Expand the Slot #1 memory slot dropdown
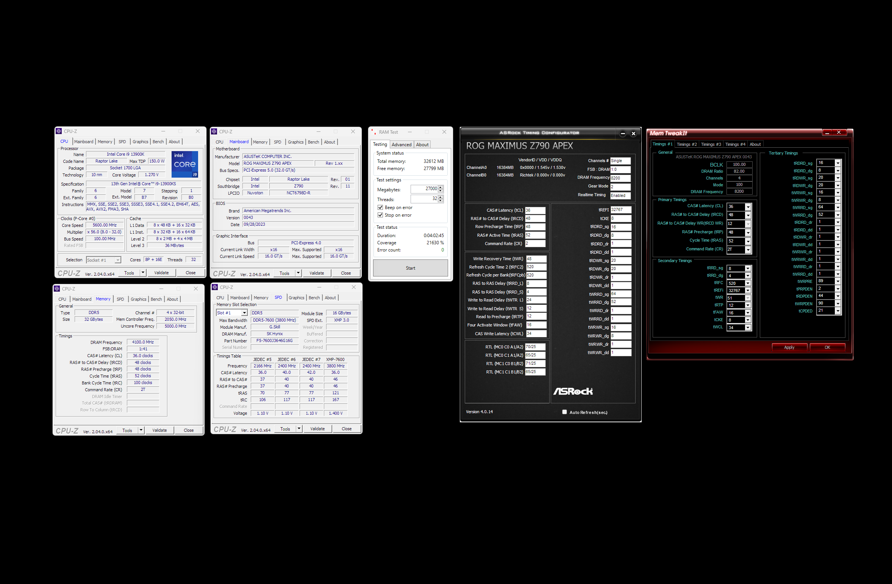Image resolution: width=892 pixels, height=584 pixels. point(244,313)
